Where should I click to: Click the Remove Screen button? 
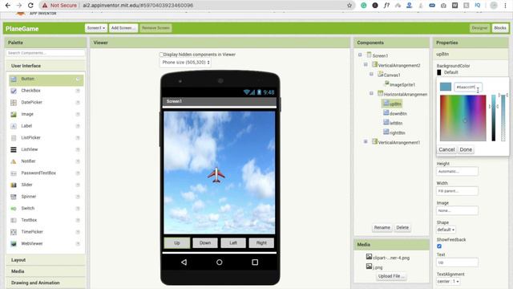pyautogui.click(x=156, y=28)
